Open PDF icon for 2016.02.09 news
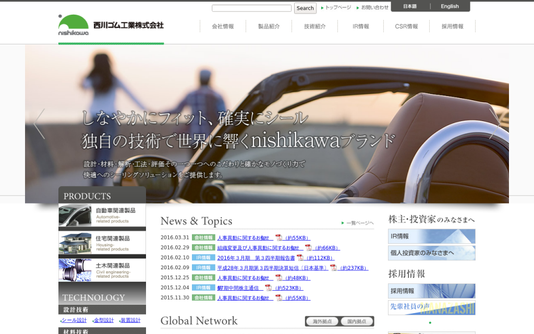 [333, 268]
